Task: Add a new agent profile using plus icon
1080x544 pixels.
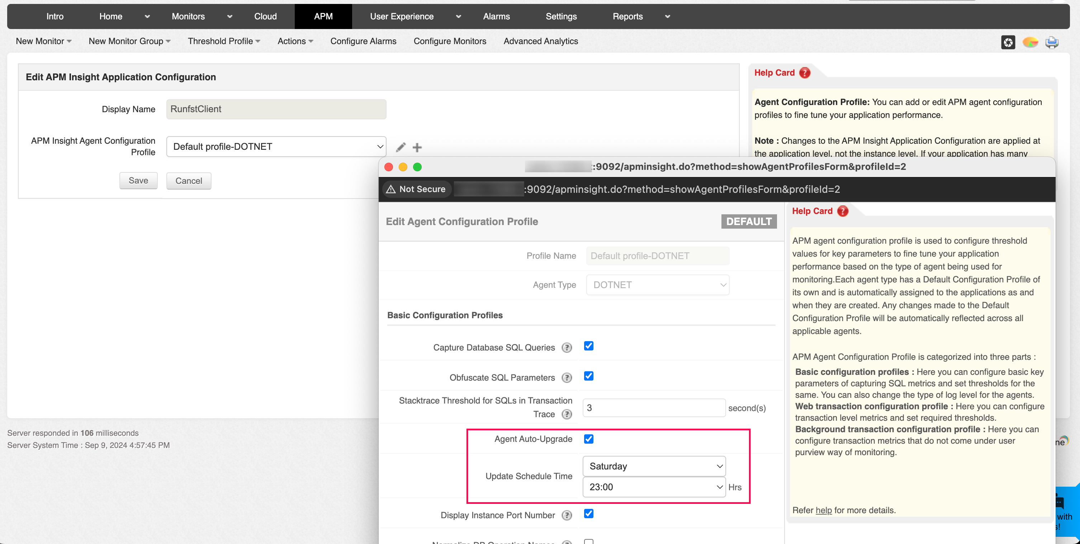Action: [x=417, y=147]
